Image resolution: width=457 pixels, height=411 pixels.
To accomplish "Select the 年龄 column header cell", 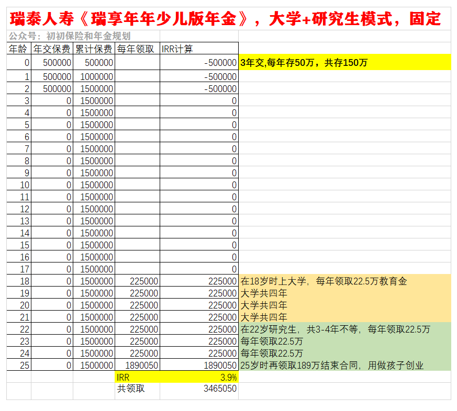I will tap(19, 48).
